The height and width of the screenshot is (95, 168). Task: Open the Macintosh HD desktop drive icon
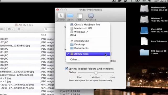(144, 8)
